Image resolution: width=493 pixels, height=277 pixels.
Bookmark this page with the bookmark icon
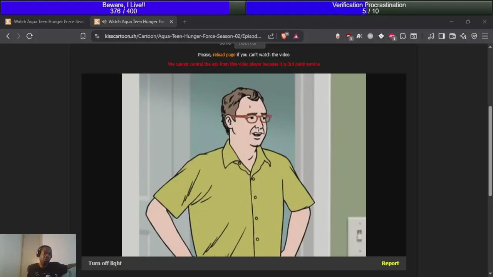(x=83, y=36)
